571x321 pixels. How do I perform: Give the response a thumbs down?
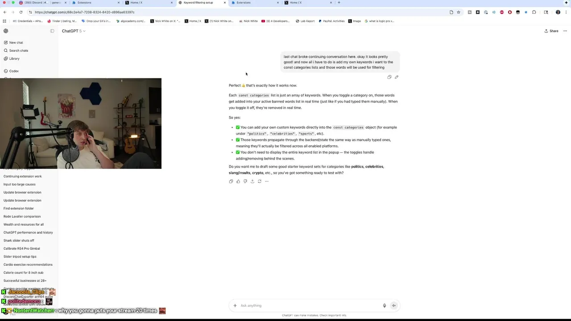(x=245, y=181)
